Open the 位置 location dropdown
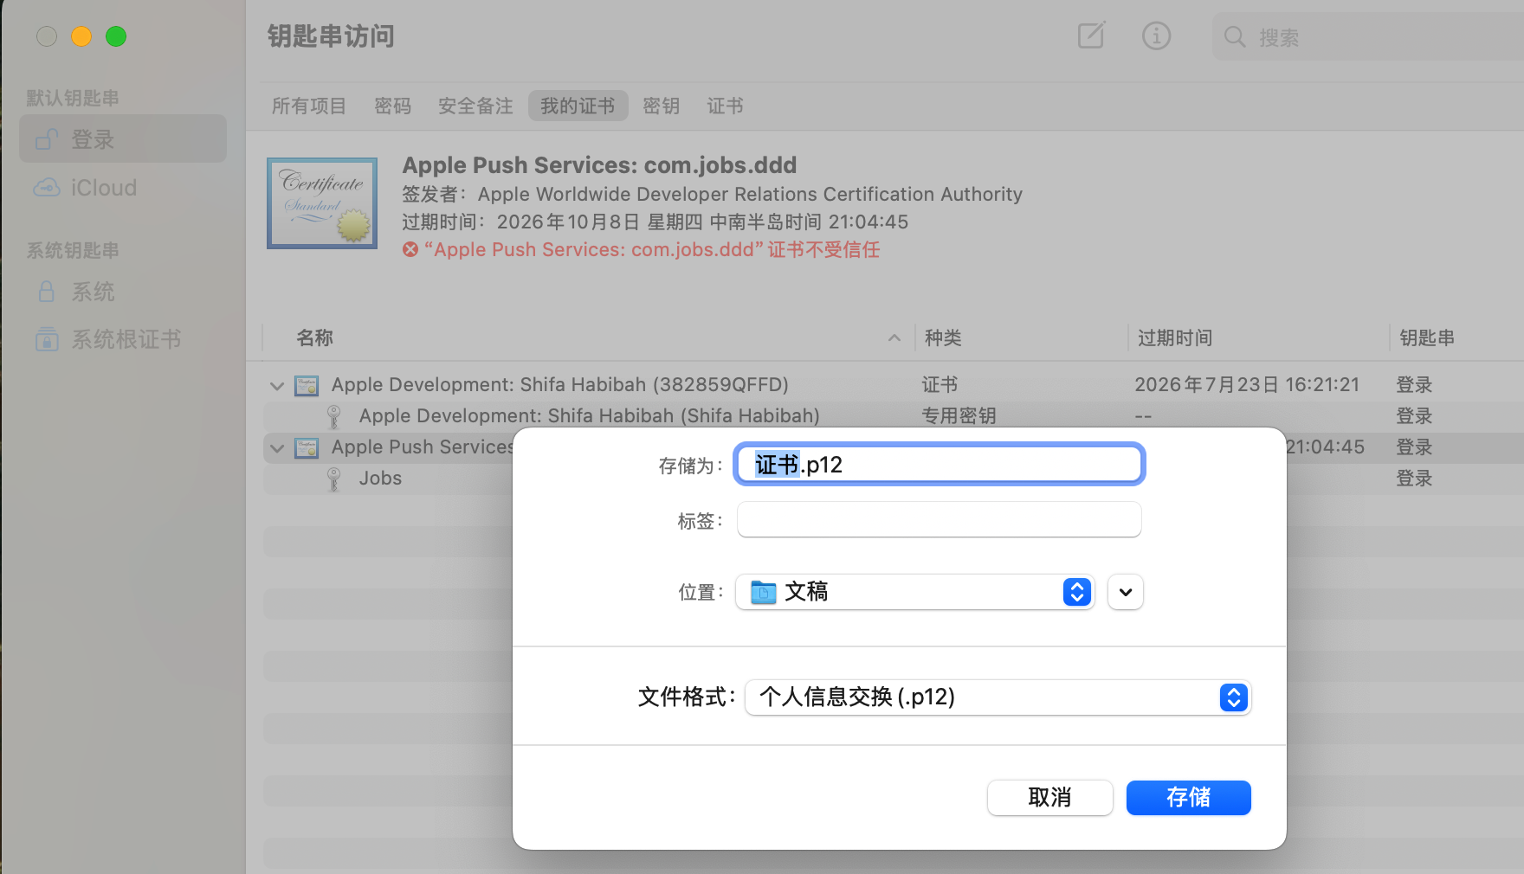 [x=914, y=592]
